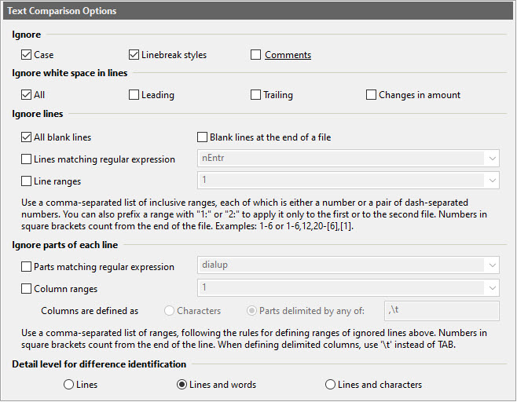Enable Changes in amount checkbox

pos(372,95)
